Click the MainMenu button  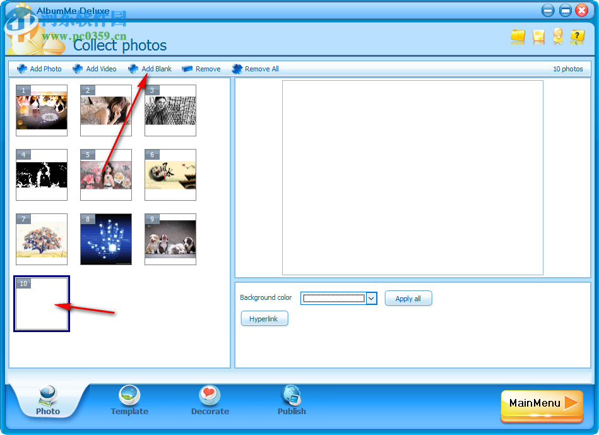click(x=542, y=405)
